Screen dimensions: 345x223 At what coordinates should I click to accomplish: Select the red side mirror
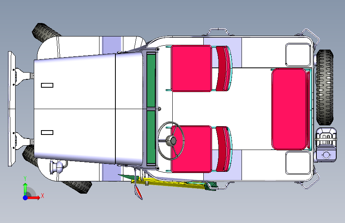[x=138, y=192]
